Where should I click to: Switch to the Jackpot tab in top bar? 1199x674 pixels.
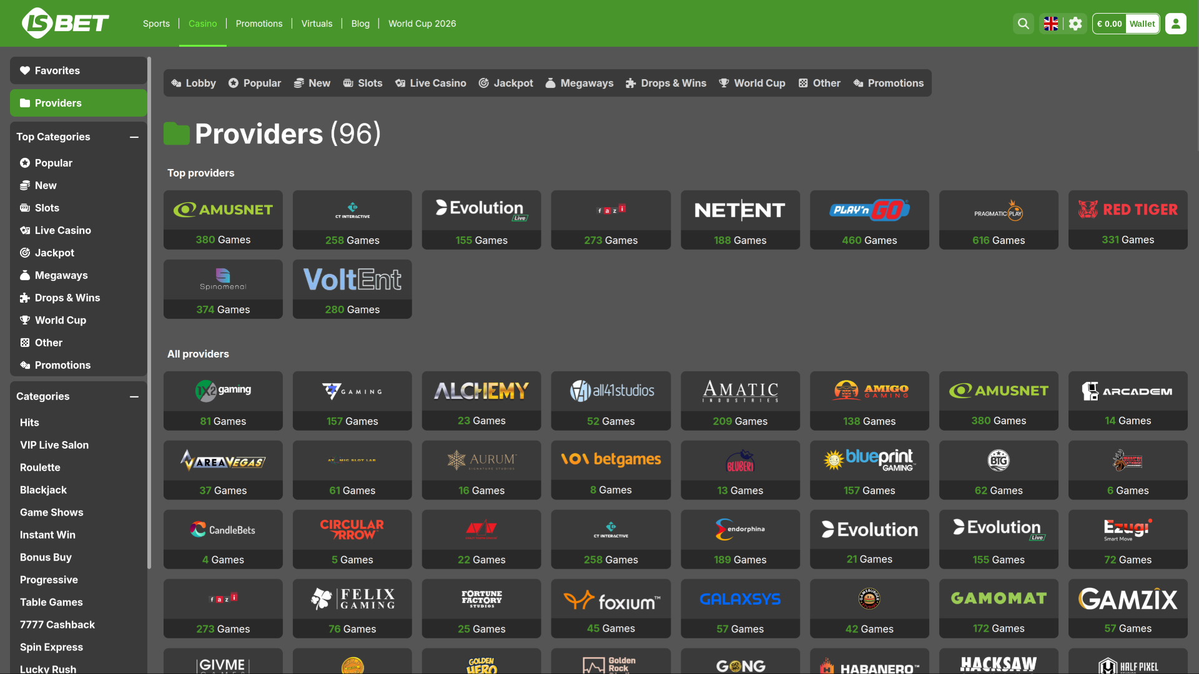506,83
